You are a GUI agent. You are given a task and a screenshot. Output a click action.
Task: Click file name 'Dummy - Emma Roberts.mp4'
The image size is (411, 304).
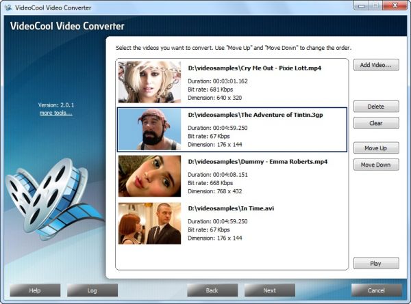[x=258, y=162]
